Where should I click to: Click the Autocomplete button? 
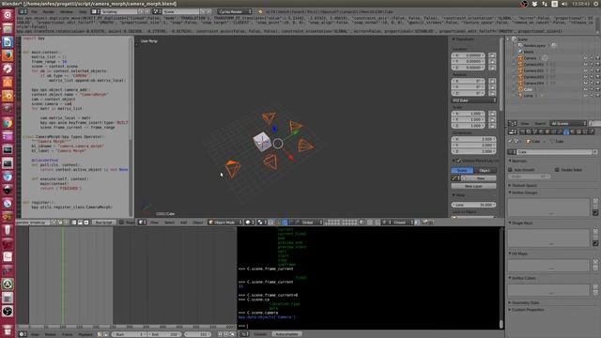pyautogui.click(x=286, y=334)
